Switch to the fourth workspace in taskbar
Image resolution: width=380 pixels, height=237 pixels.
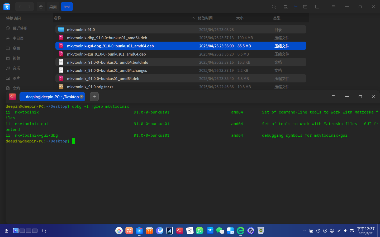[35, 231]
